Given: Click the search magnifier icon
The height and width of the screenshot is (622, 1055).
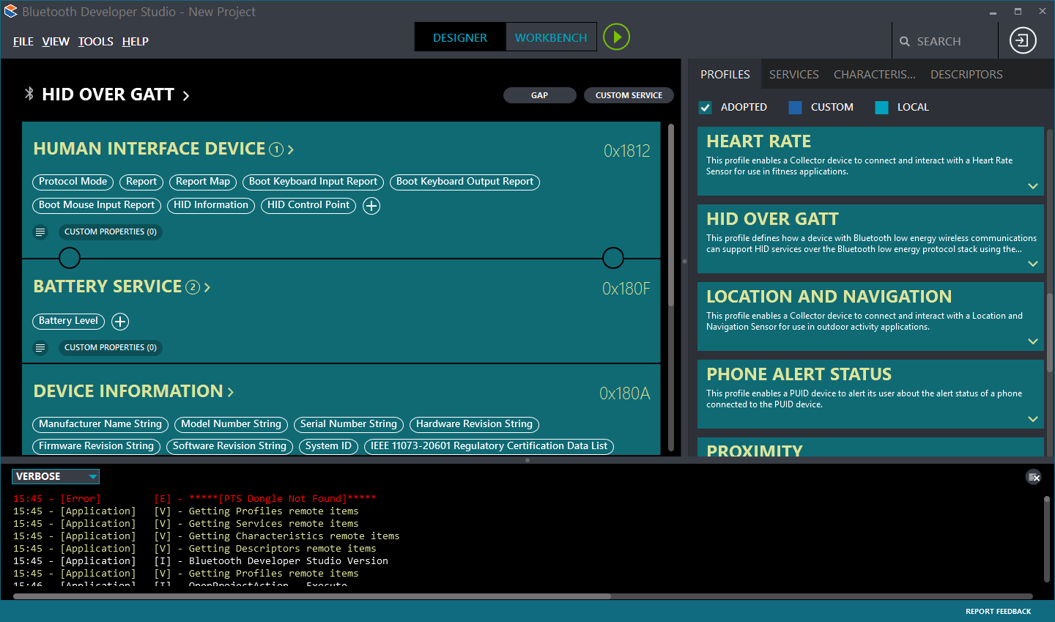Looking at the screenshot, I should [905, 42].
